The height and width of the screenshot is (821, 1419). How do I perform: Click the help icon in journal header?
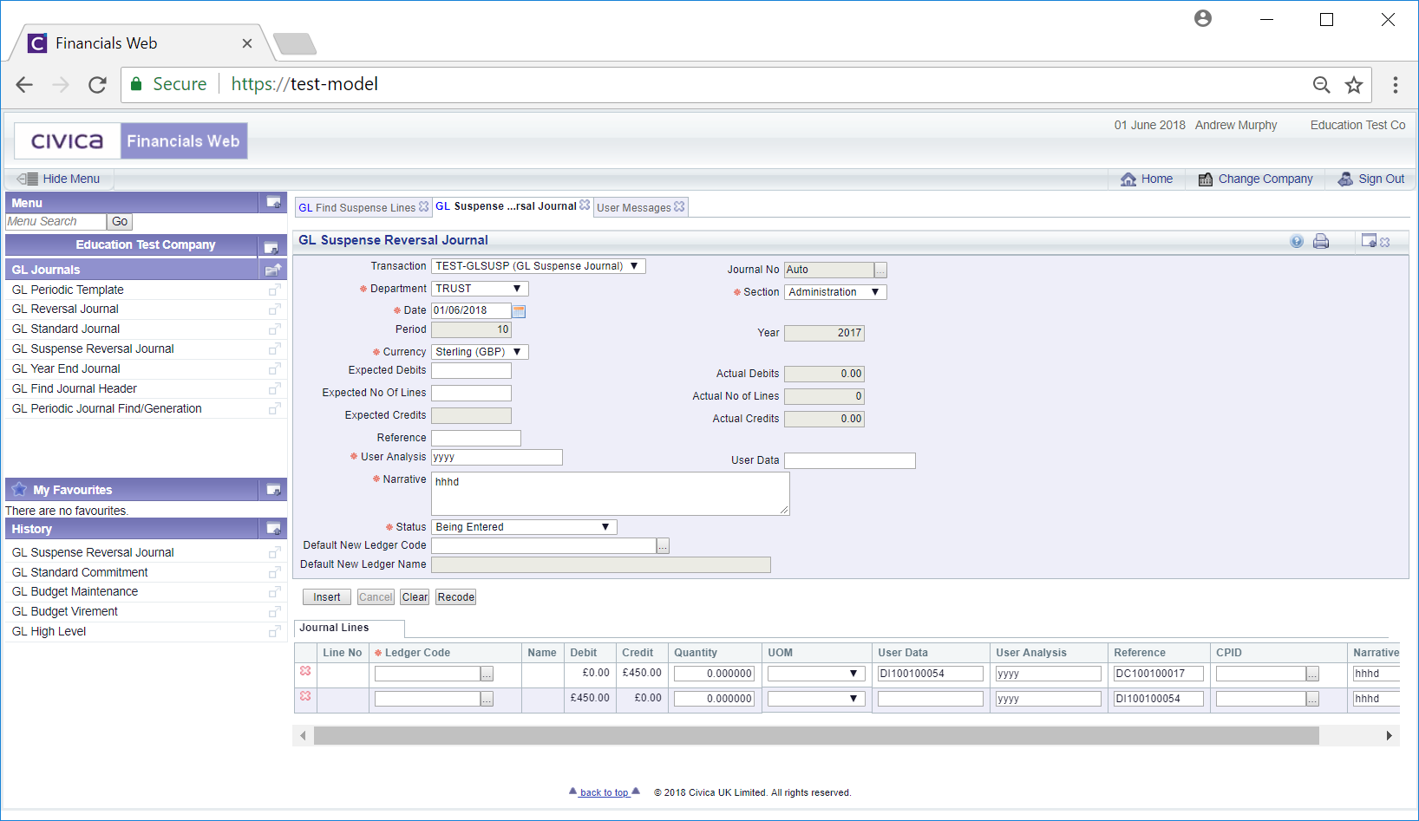tap(1297, 242)
